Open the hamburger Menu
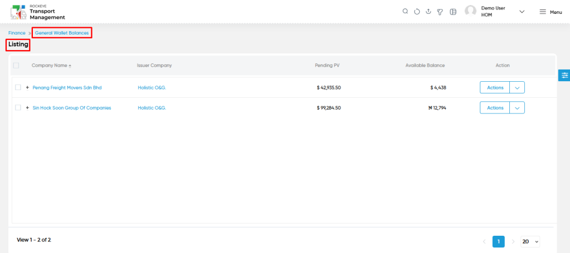 pos(551,12)
